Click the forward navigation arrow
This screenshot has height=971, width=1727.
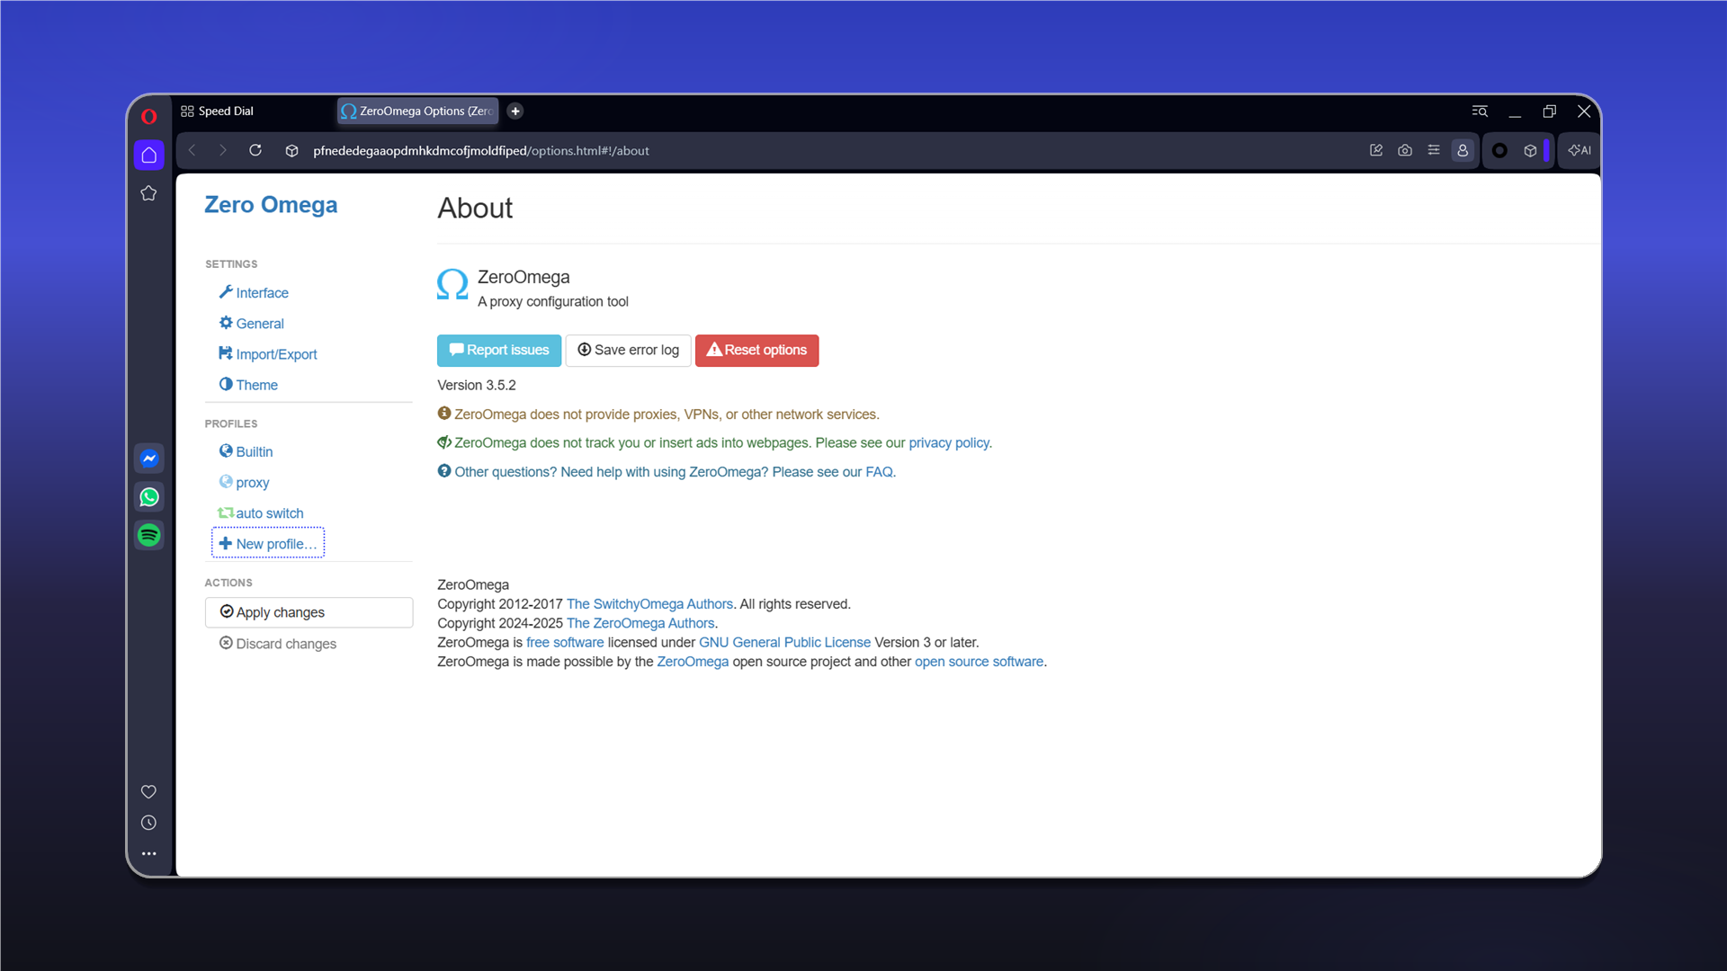223,150
